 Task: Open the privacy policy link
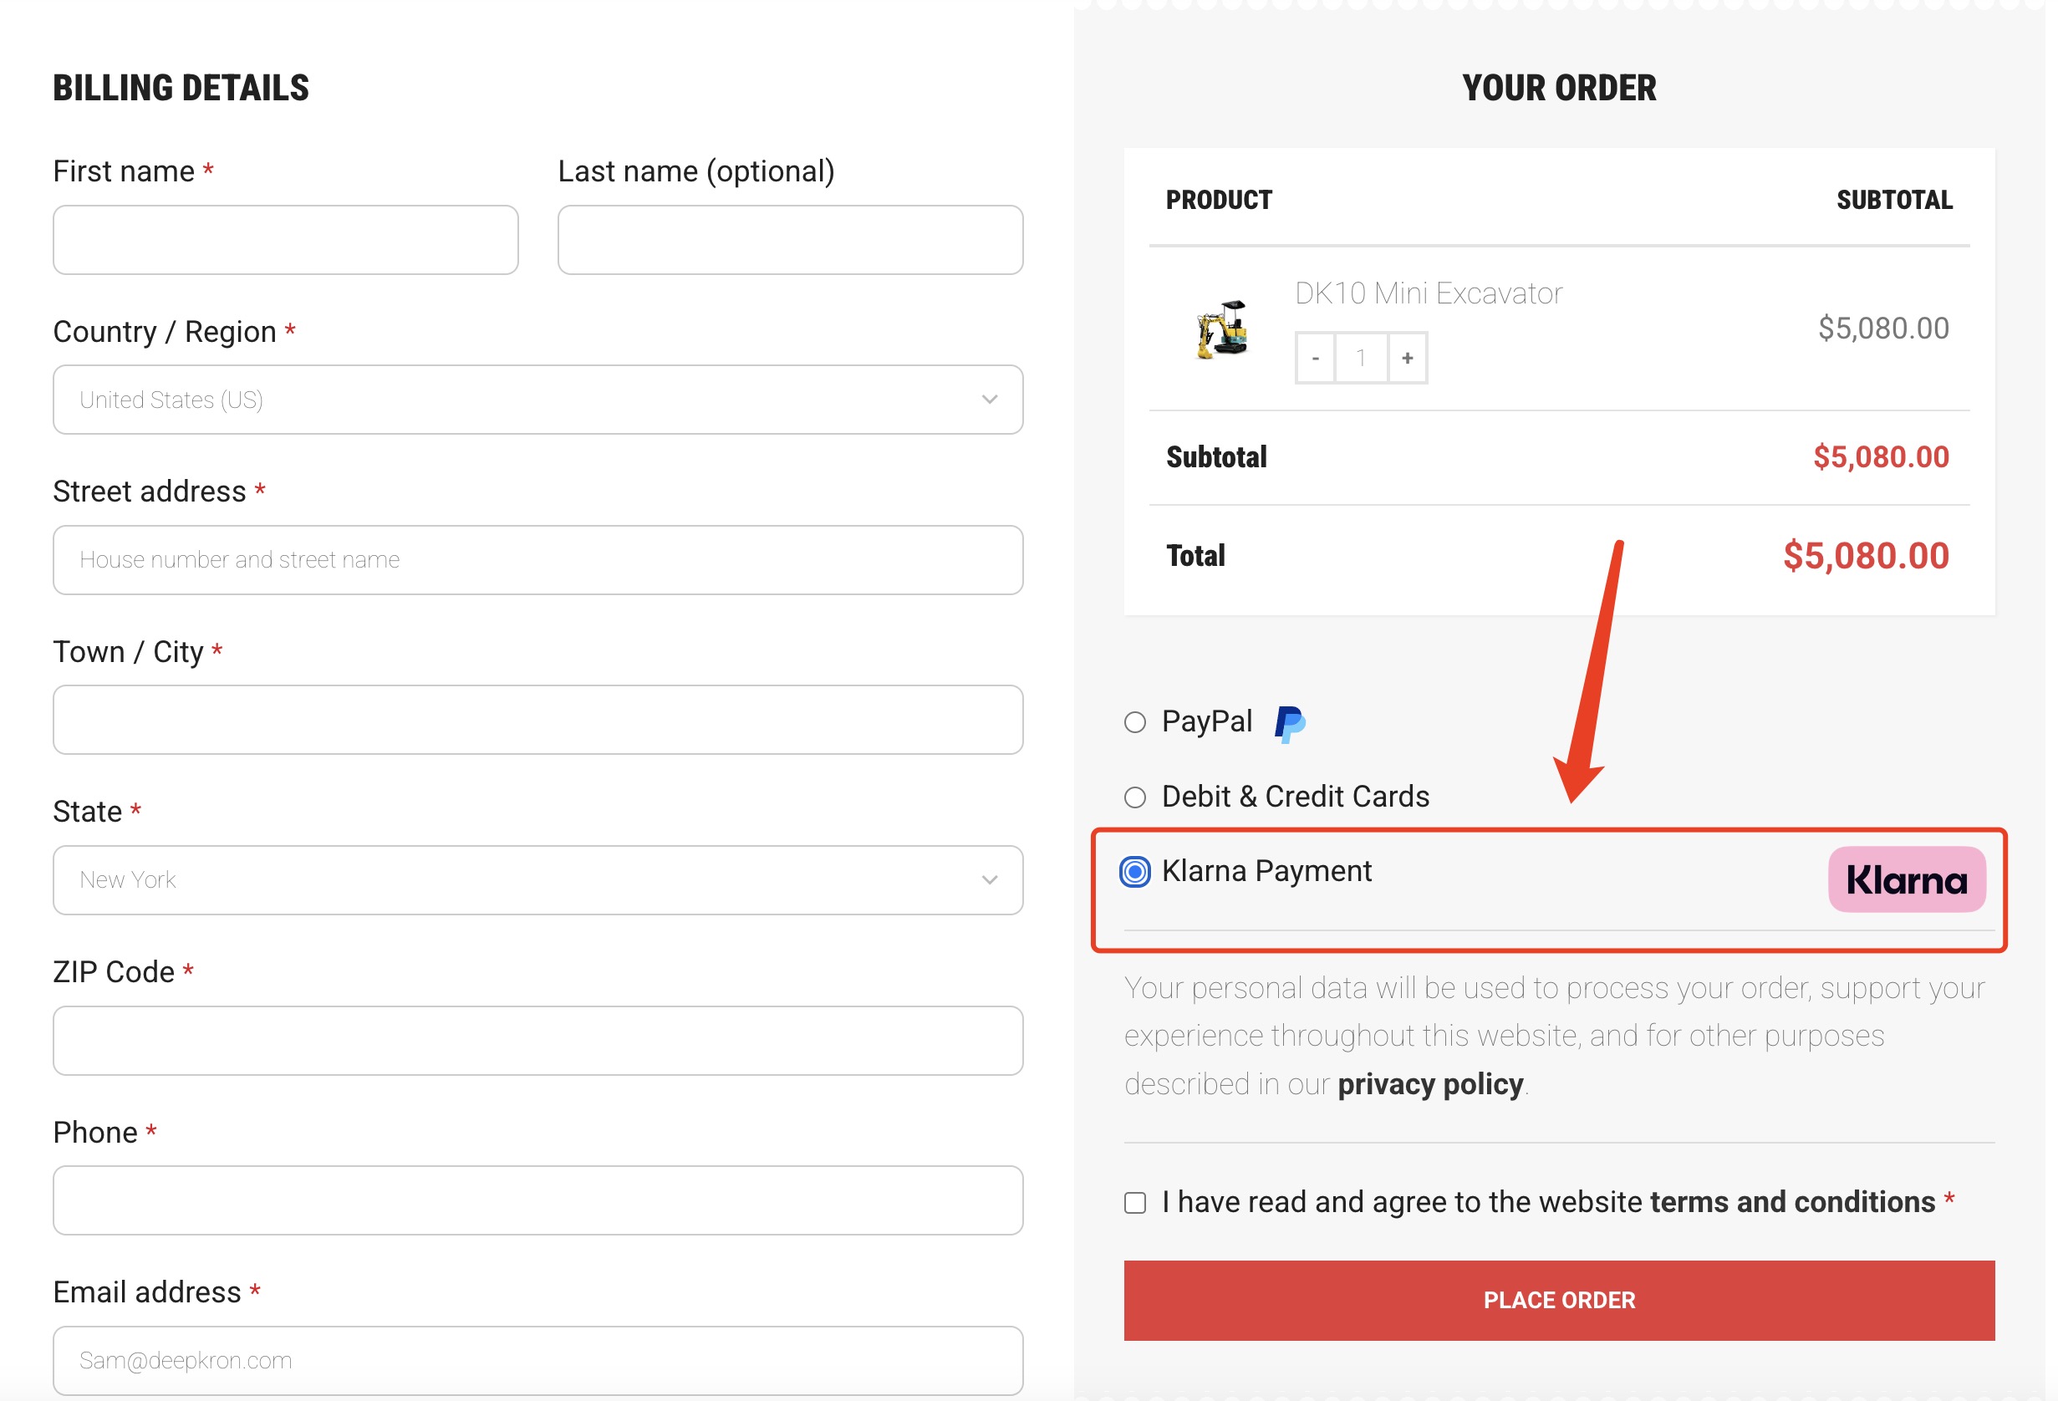1430,1084
